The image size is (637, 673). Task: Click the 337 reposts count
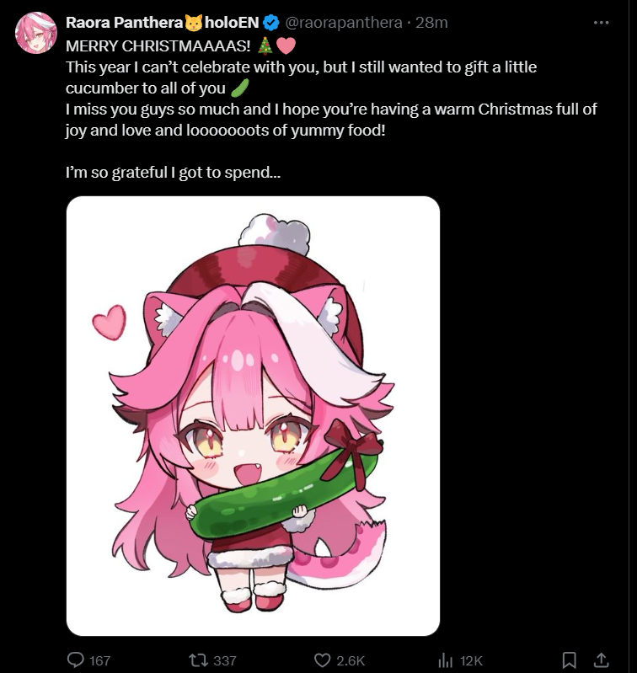pos(224,660)
